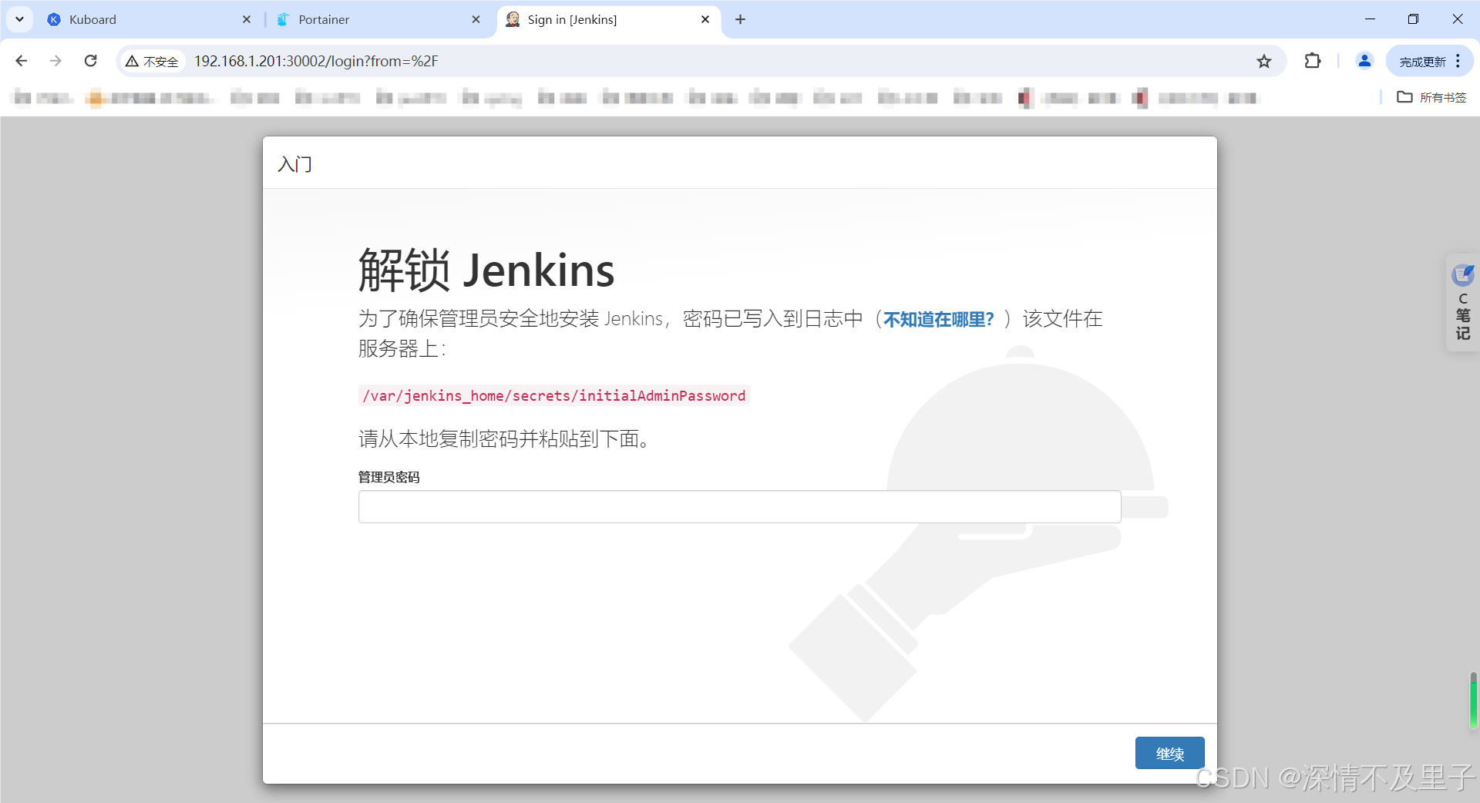Reload the Jenkins login page

click(x=90, y=61)
